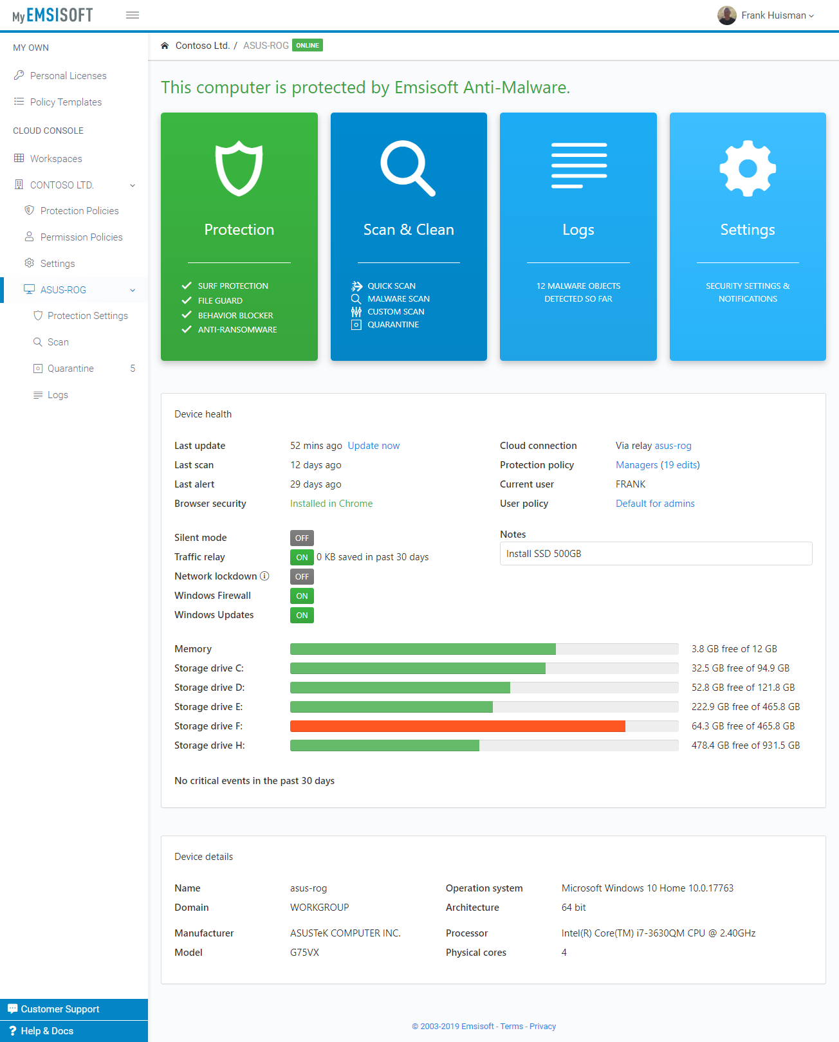Viewport: 839px width, 1042px height.
Task: Toggle Surf Protection checkmark
Action: [187, 286]
